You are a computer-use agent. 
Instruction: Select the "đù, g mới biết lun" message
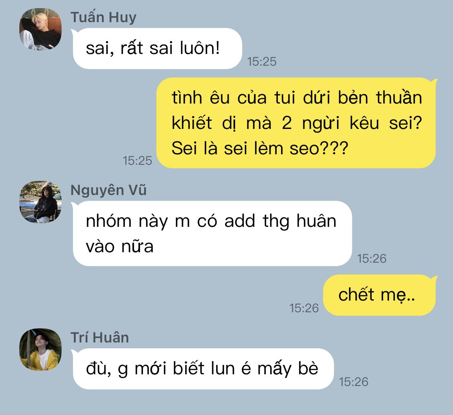(203, 369)
